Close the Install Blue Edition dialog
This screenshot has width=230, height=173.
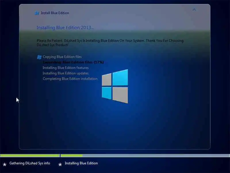(x=194, y=10)
